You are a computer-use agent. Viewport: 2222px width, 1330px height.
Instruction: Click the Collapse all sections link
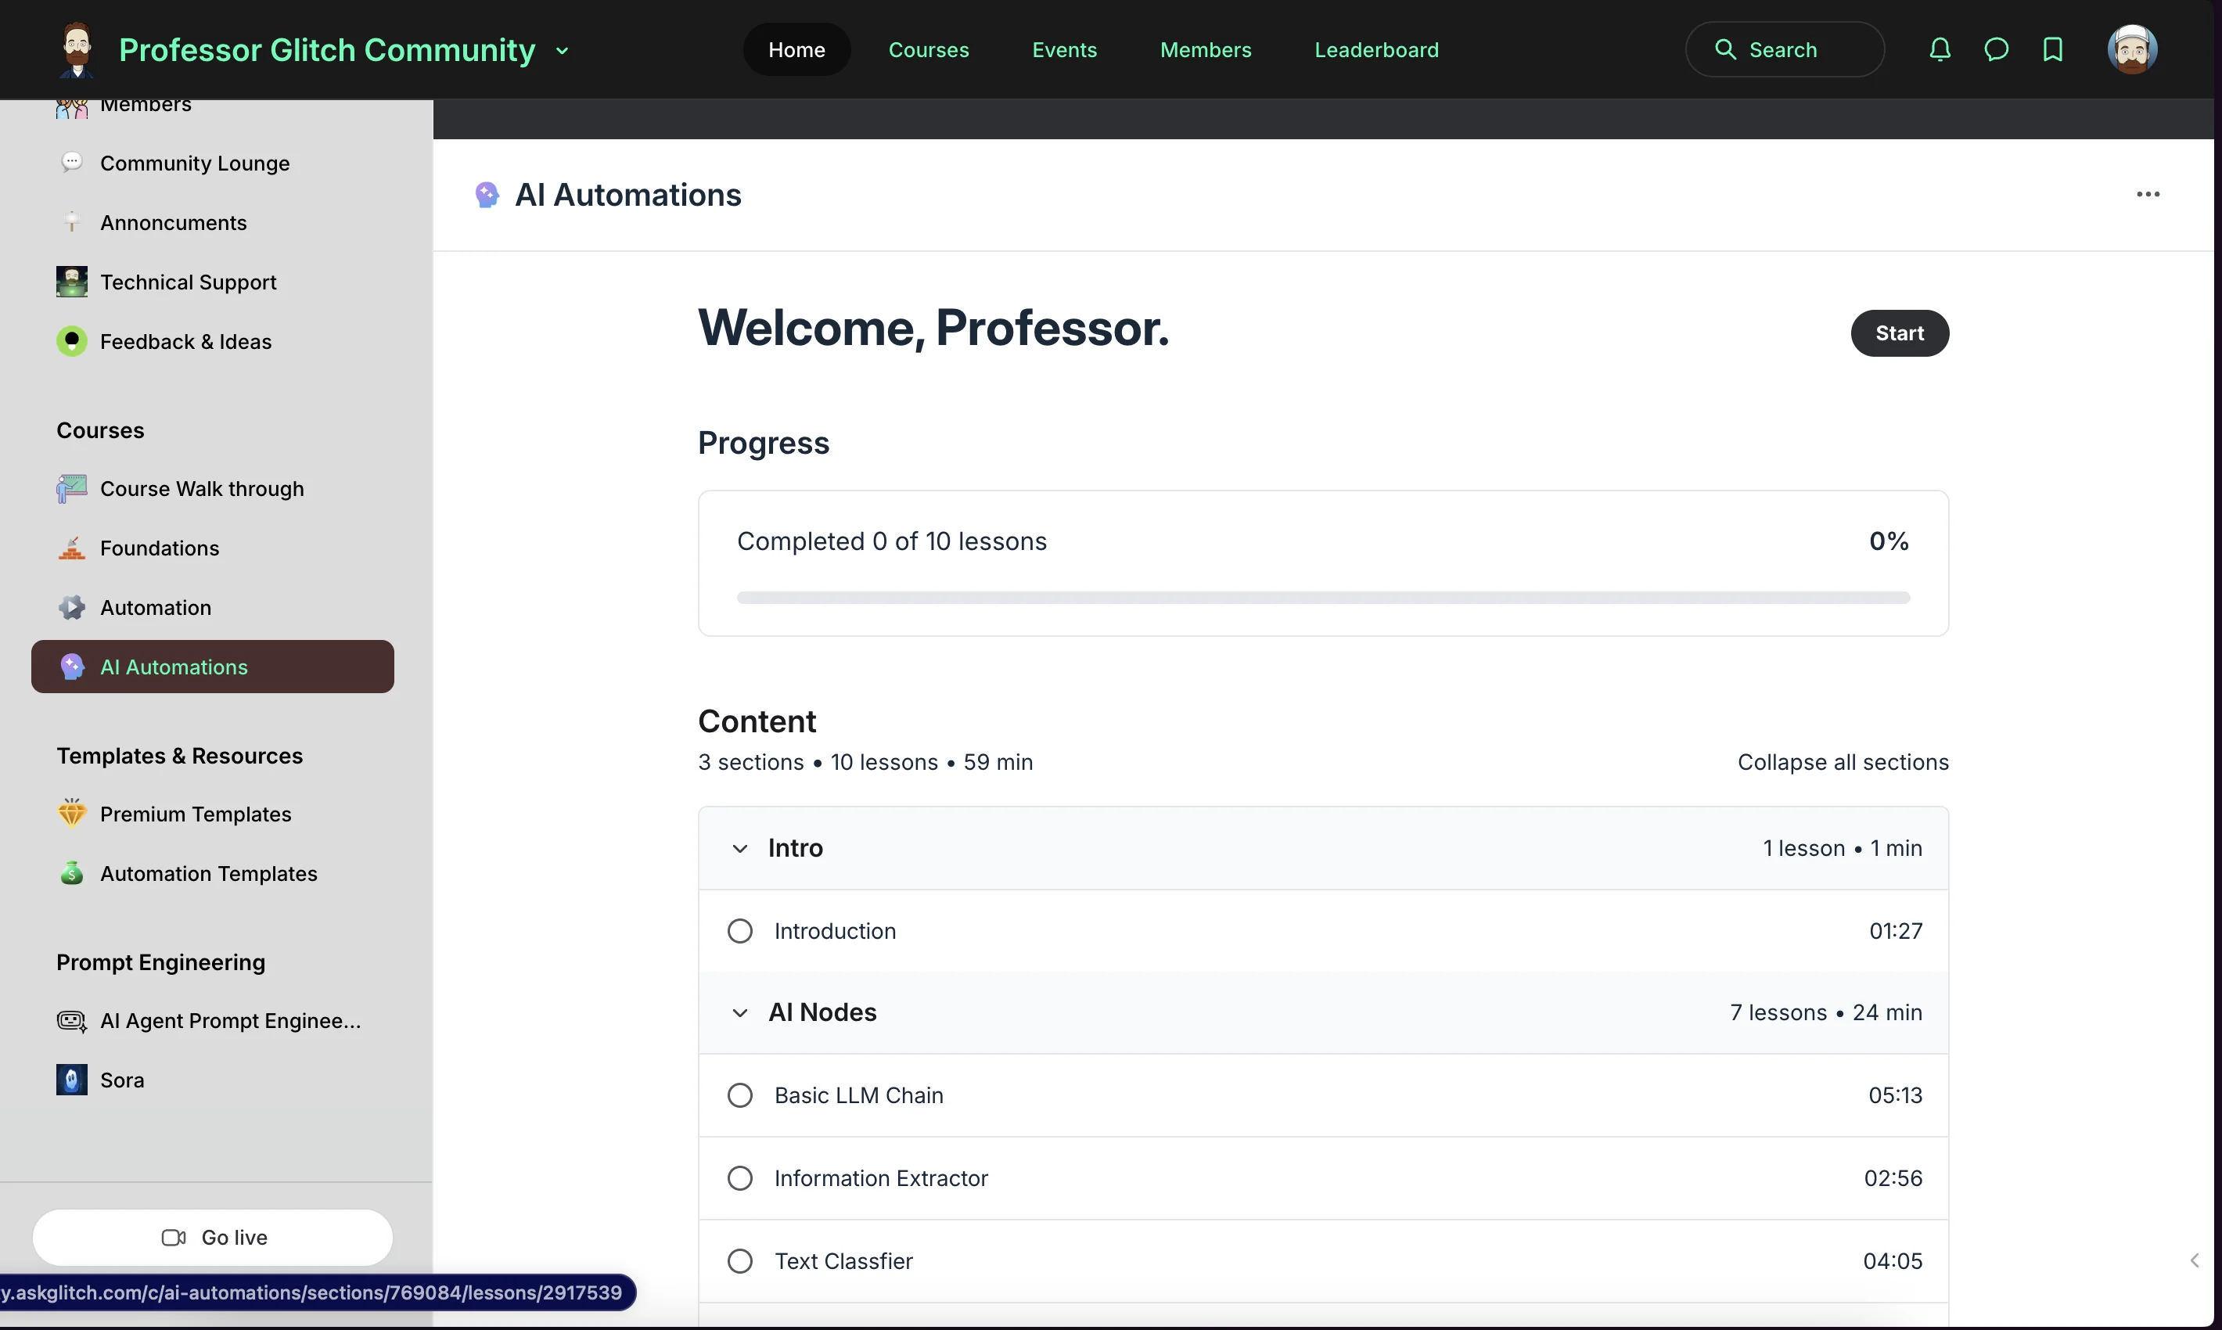pos(1843,762)
